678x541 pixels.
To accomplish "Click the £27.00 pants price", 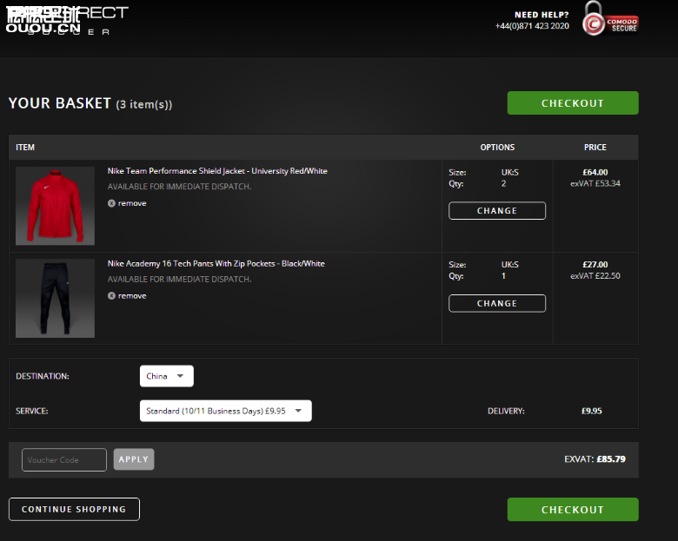I will [x=595, y=265].
